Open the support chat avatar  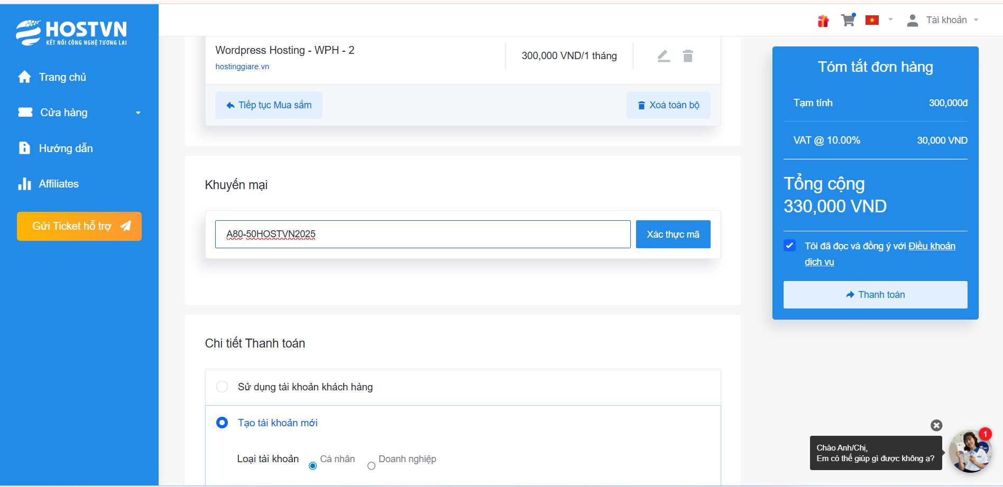(969, 451)
